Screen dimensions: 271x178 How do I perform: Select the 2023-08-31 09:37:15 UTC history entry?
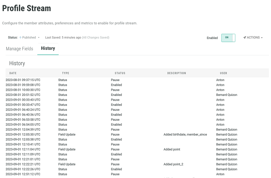click(x=23, y=80)
